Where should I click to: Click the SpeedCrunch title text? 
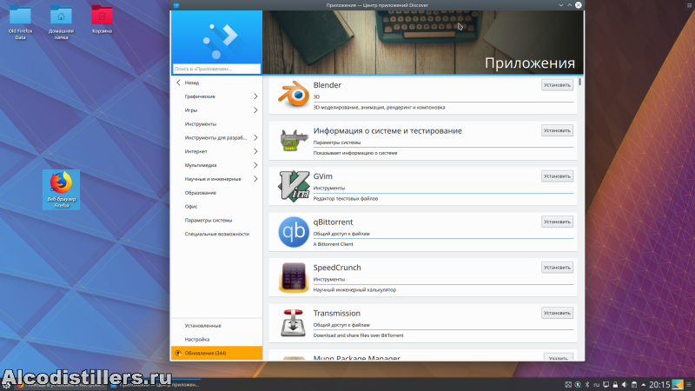click(x=337, y=268)
